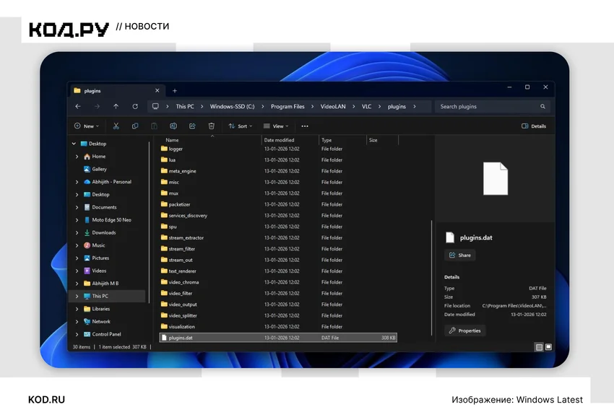Viewport: 614px width, 420px height.
Task: Click the Copy icon in toolbar
Action: (x=135, y=126)
